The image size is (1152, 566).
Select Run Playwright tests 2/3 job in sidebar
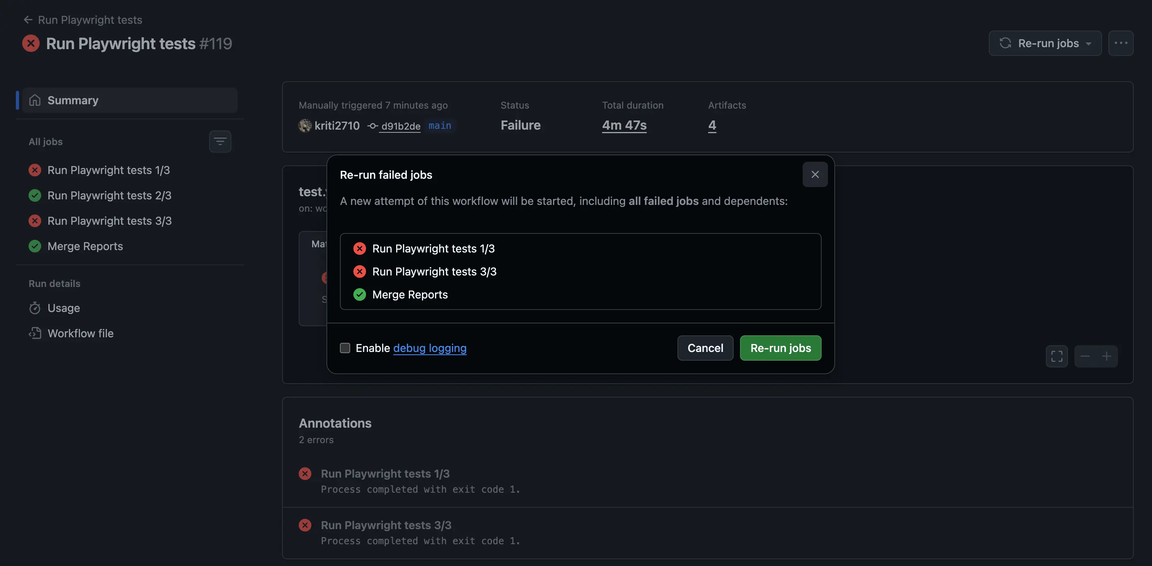(109, 195)
